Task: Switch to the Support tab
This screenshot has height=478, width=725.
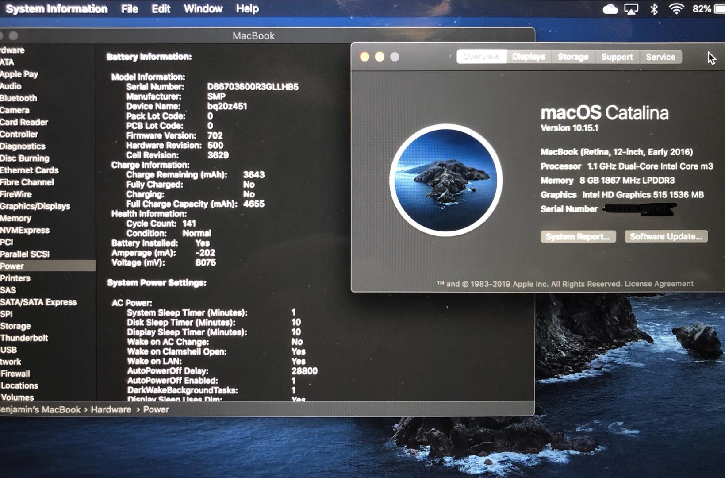Action: [x=617, y=57]
